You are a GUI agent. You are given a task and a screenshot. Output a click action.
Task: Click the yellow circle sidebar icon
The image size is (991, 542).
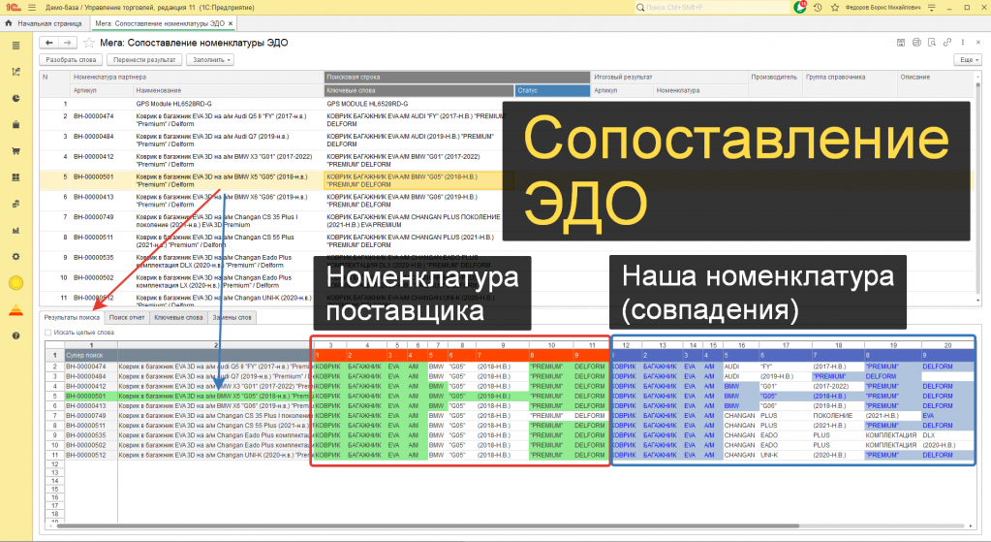[15, 283]
